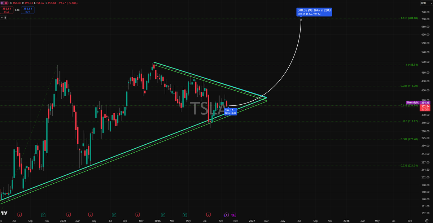Click the purple Overnight price tag
This screenshot has height=223, width=433.
click(412, 102)
